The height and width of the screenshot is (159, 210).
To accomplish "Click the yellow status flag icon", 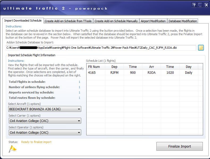I will click(x=12, y=149).
